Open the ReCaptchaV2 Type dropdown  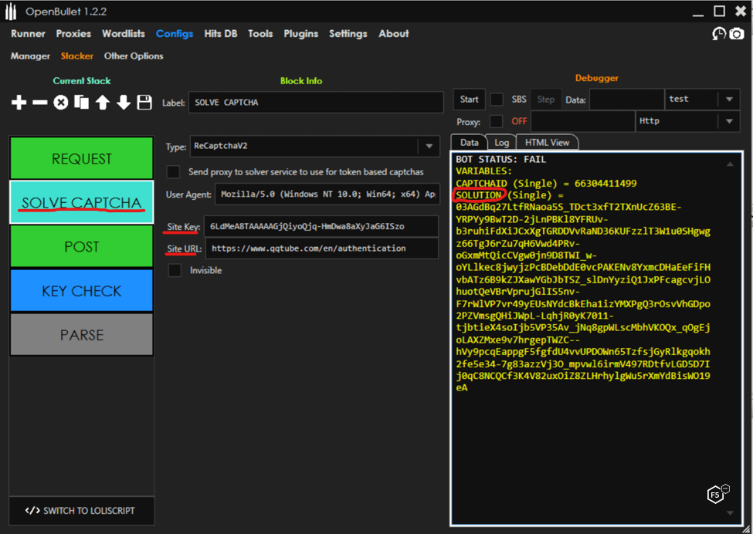pos(429,147)
